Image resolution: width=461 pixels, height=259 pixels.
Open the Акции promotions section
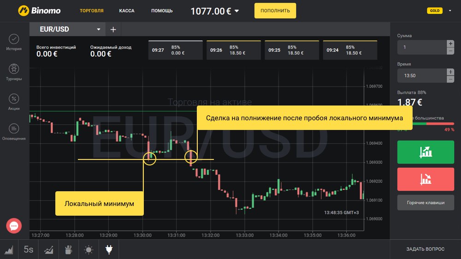14,102
